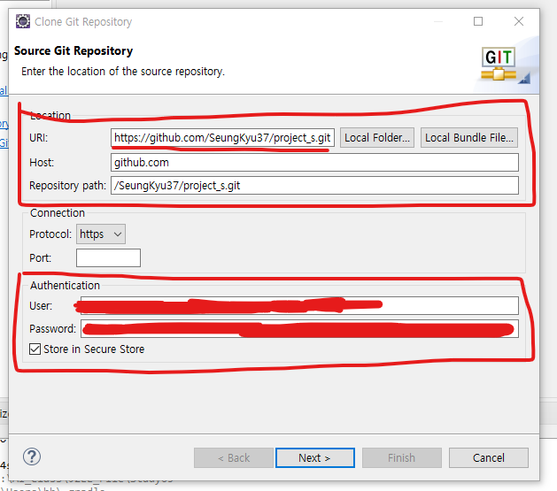Click the 'Authentication' group label
557x491 pixels.
[65, 285]
